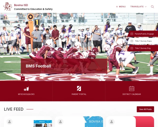
Task: Click the District Calendar icon
Action: (x=132, y=89)
